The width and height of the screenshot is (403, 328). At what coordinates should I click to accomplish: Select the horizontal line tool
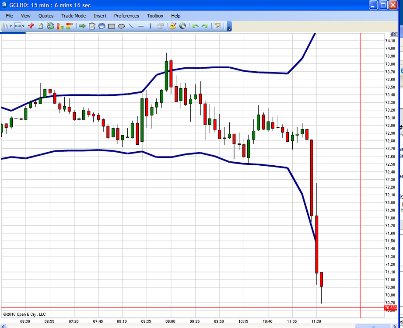pos(141,26)
